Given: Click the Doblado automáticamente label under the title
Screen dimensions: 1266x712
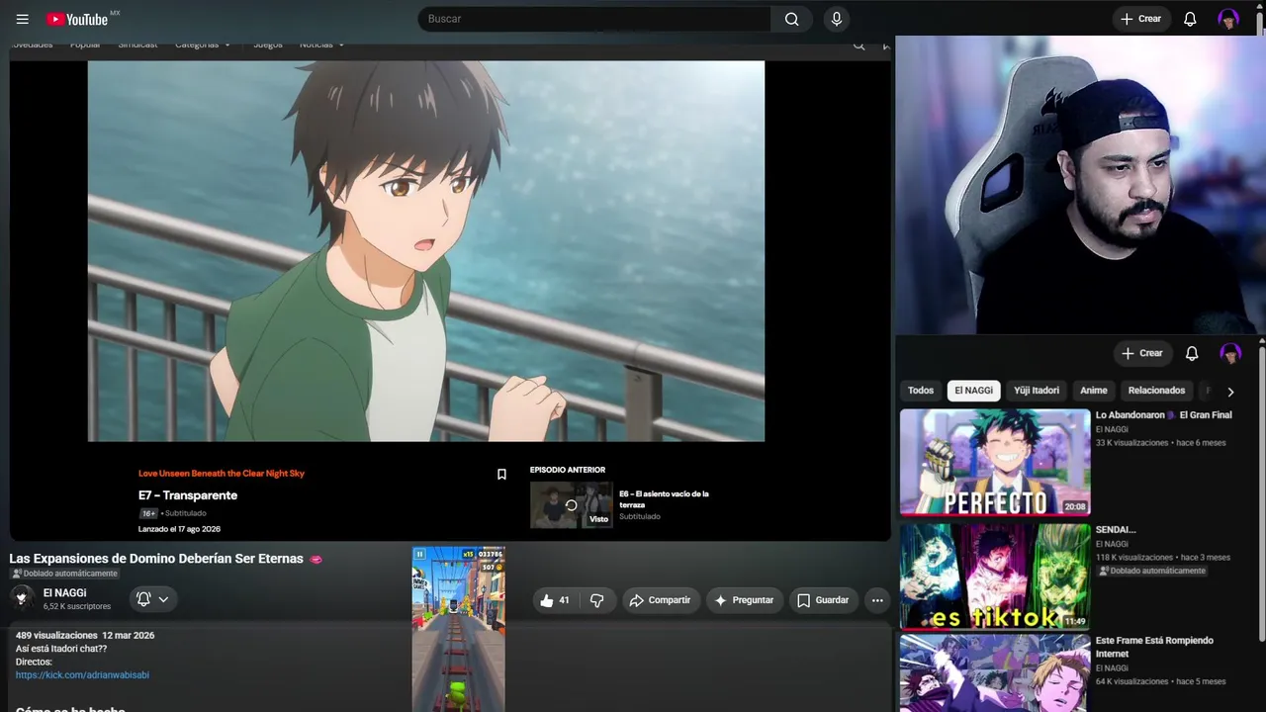Looking at the screenshot, I should pyautogui.click(x=64, y=574).
